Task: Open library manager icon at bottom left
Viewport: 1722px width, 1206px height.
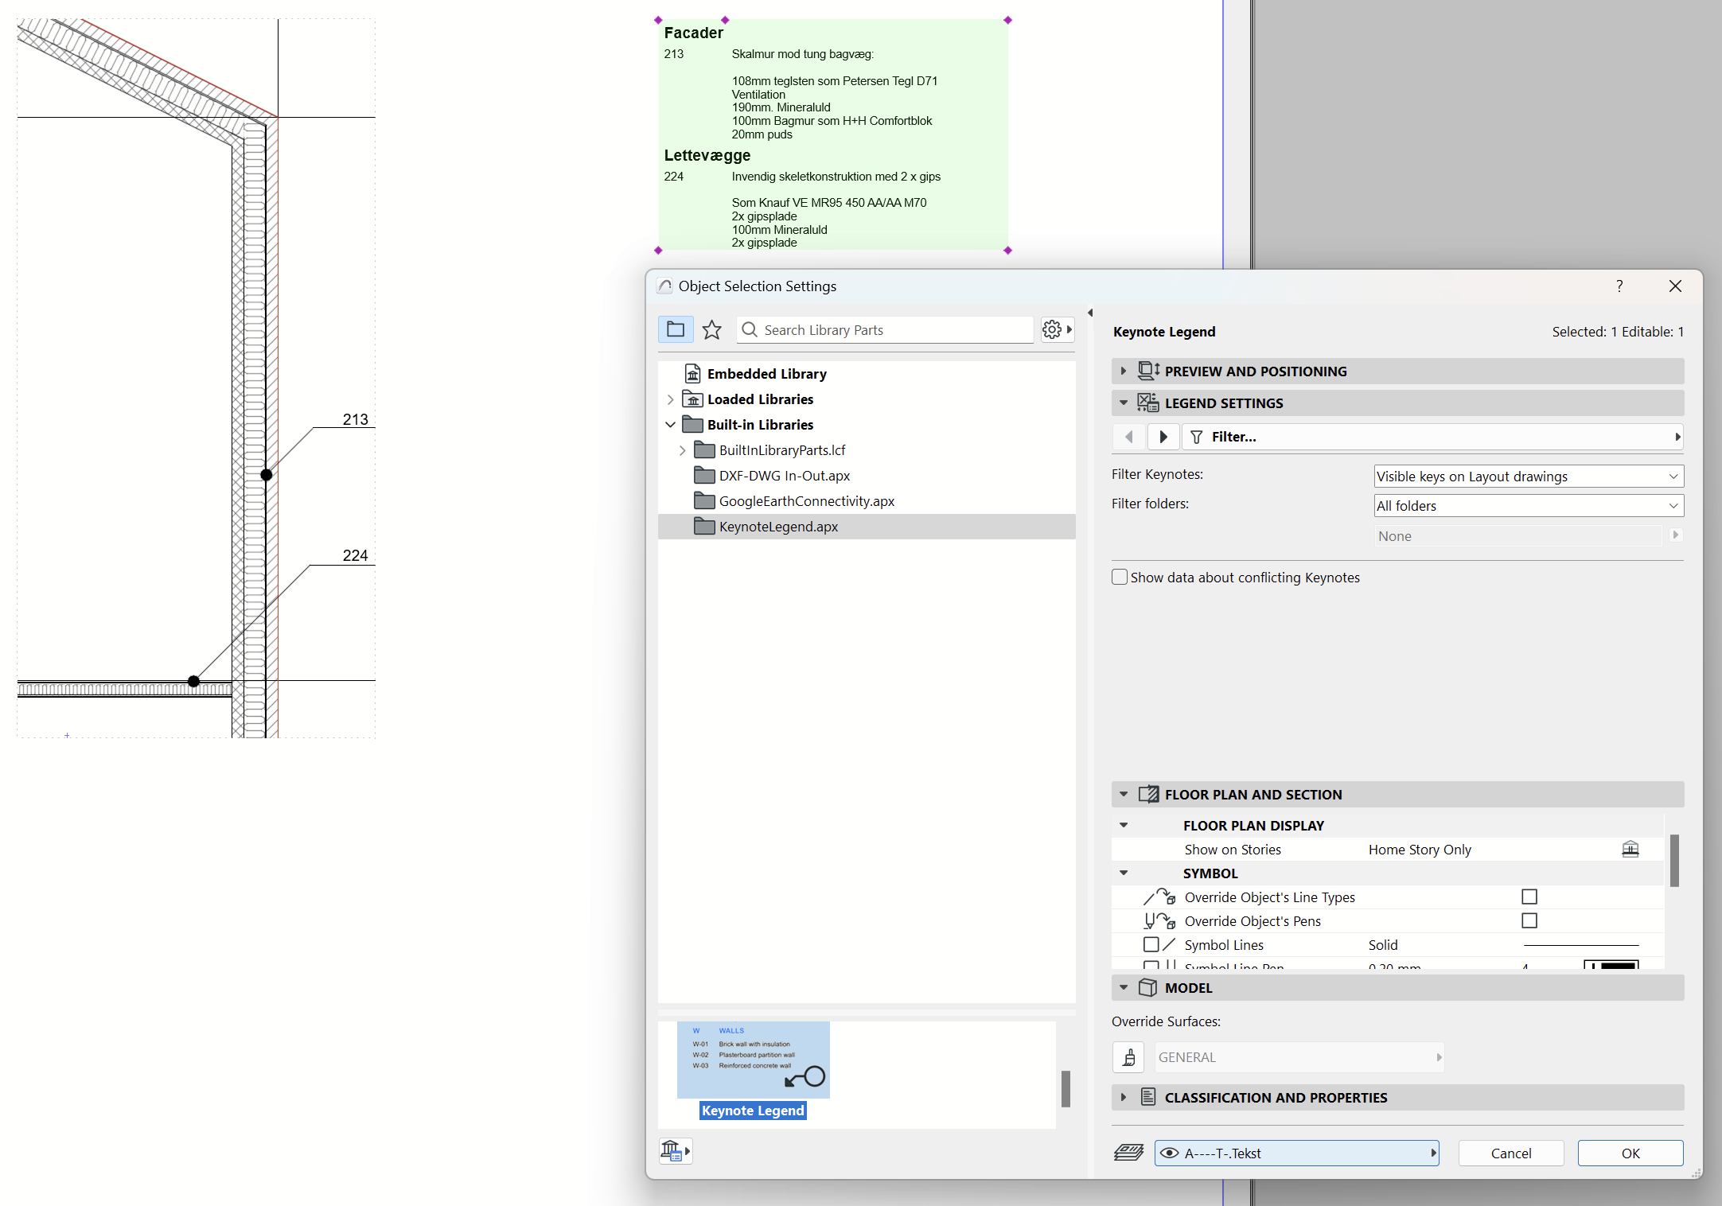Action: [675, 1150]
